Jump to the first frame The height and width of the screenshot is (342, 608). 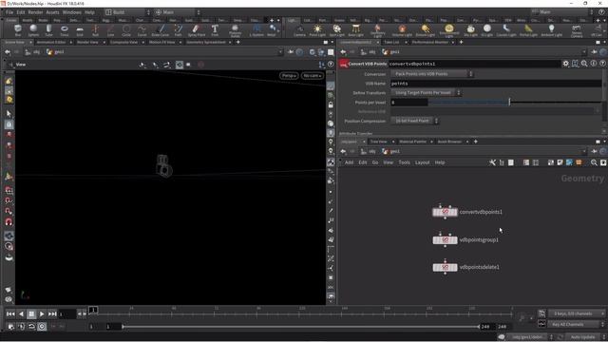tap(10, 313)
